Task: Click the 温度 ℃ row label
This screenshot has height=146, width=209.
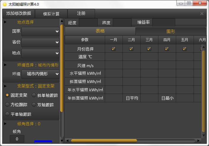Action: [85, 57]
